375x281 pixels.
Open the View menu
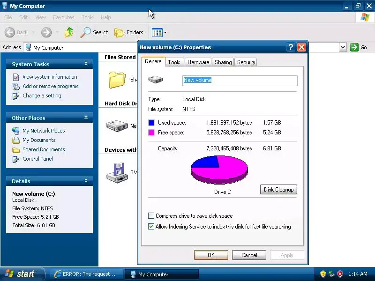coord(40,17)
